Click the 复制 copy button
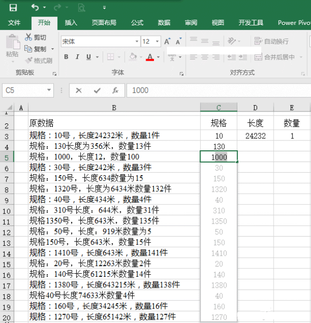Viewport: 311px width, 323px height. coord(35,49)
